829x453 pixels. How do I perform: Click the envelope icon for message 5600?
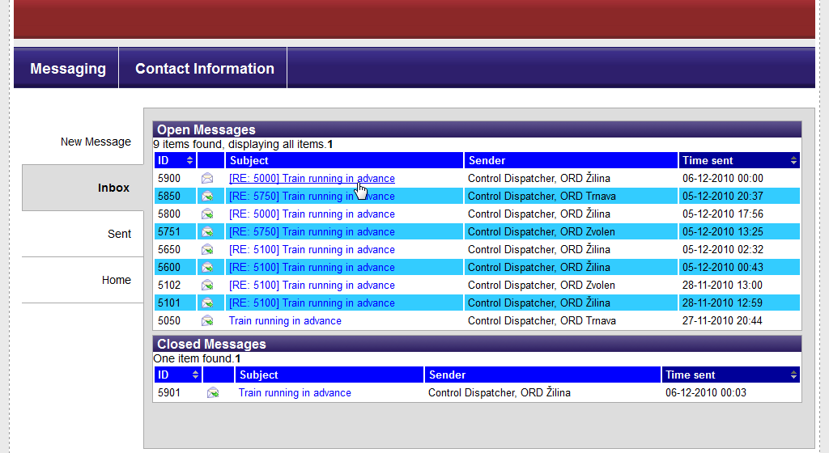(x=207, y=268)
